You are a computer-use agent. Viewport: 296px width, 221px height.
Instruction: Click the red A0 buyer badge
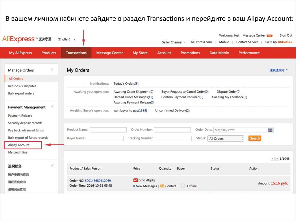point(135,180)
